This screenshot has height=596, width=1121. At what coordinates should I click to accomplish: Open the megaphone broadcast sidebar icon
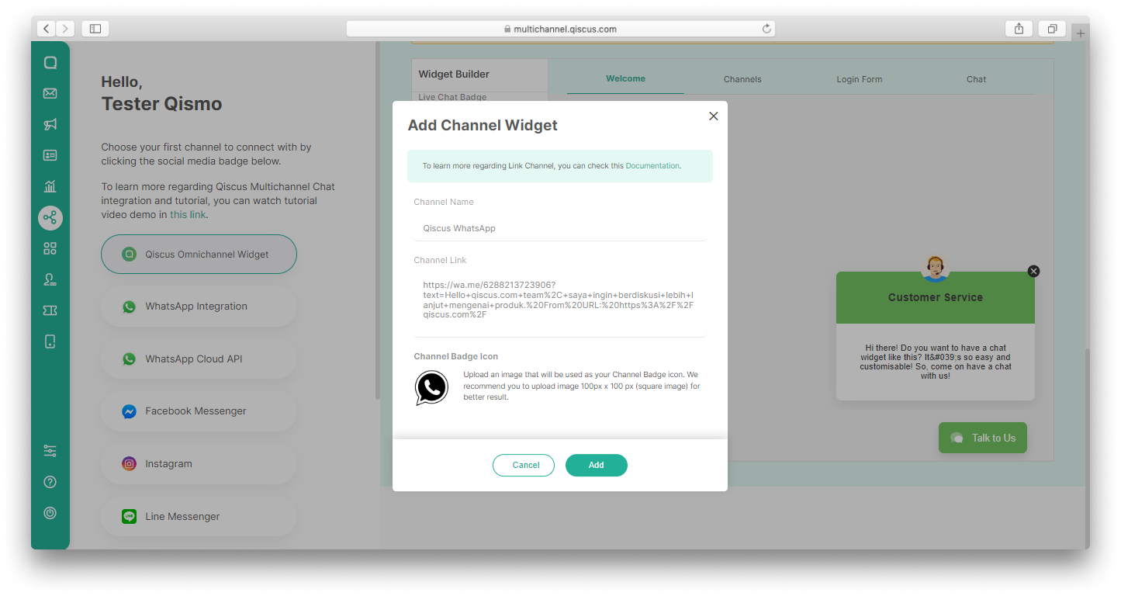coord(50,124)
